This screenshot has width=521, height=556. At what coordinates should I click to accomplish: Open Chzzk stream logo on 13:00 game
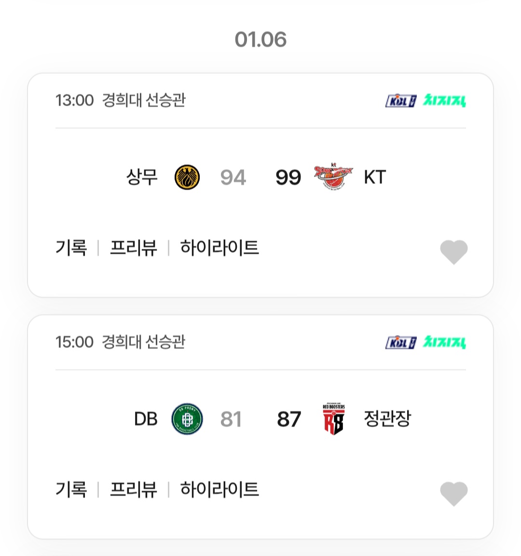tap(445, 100)
